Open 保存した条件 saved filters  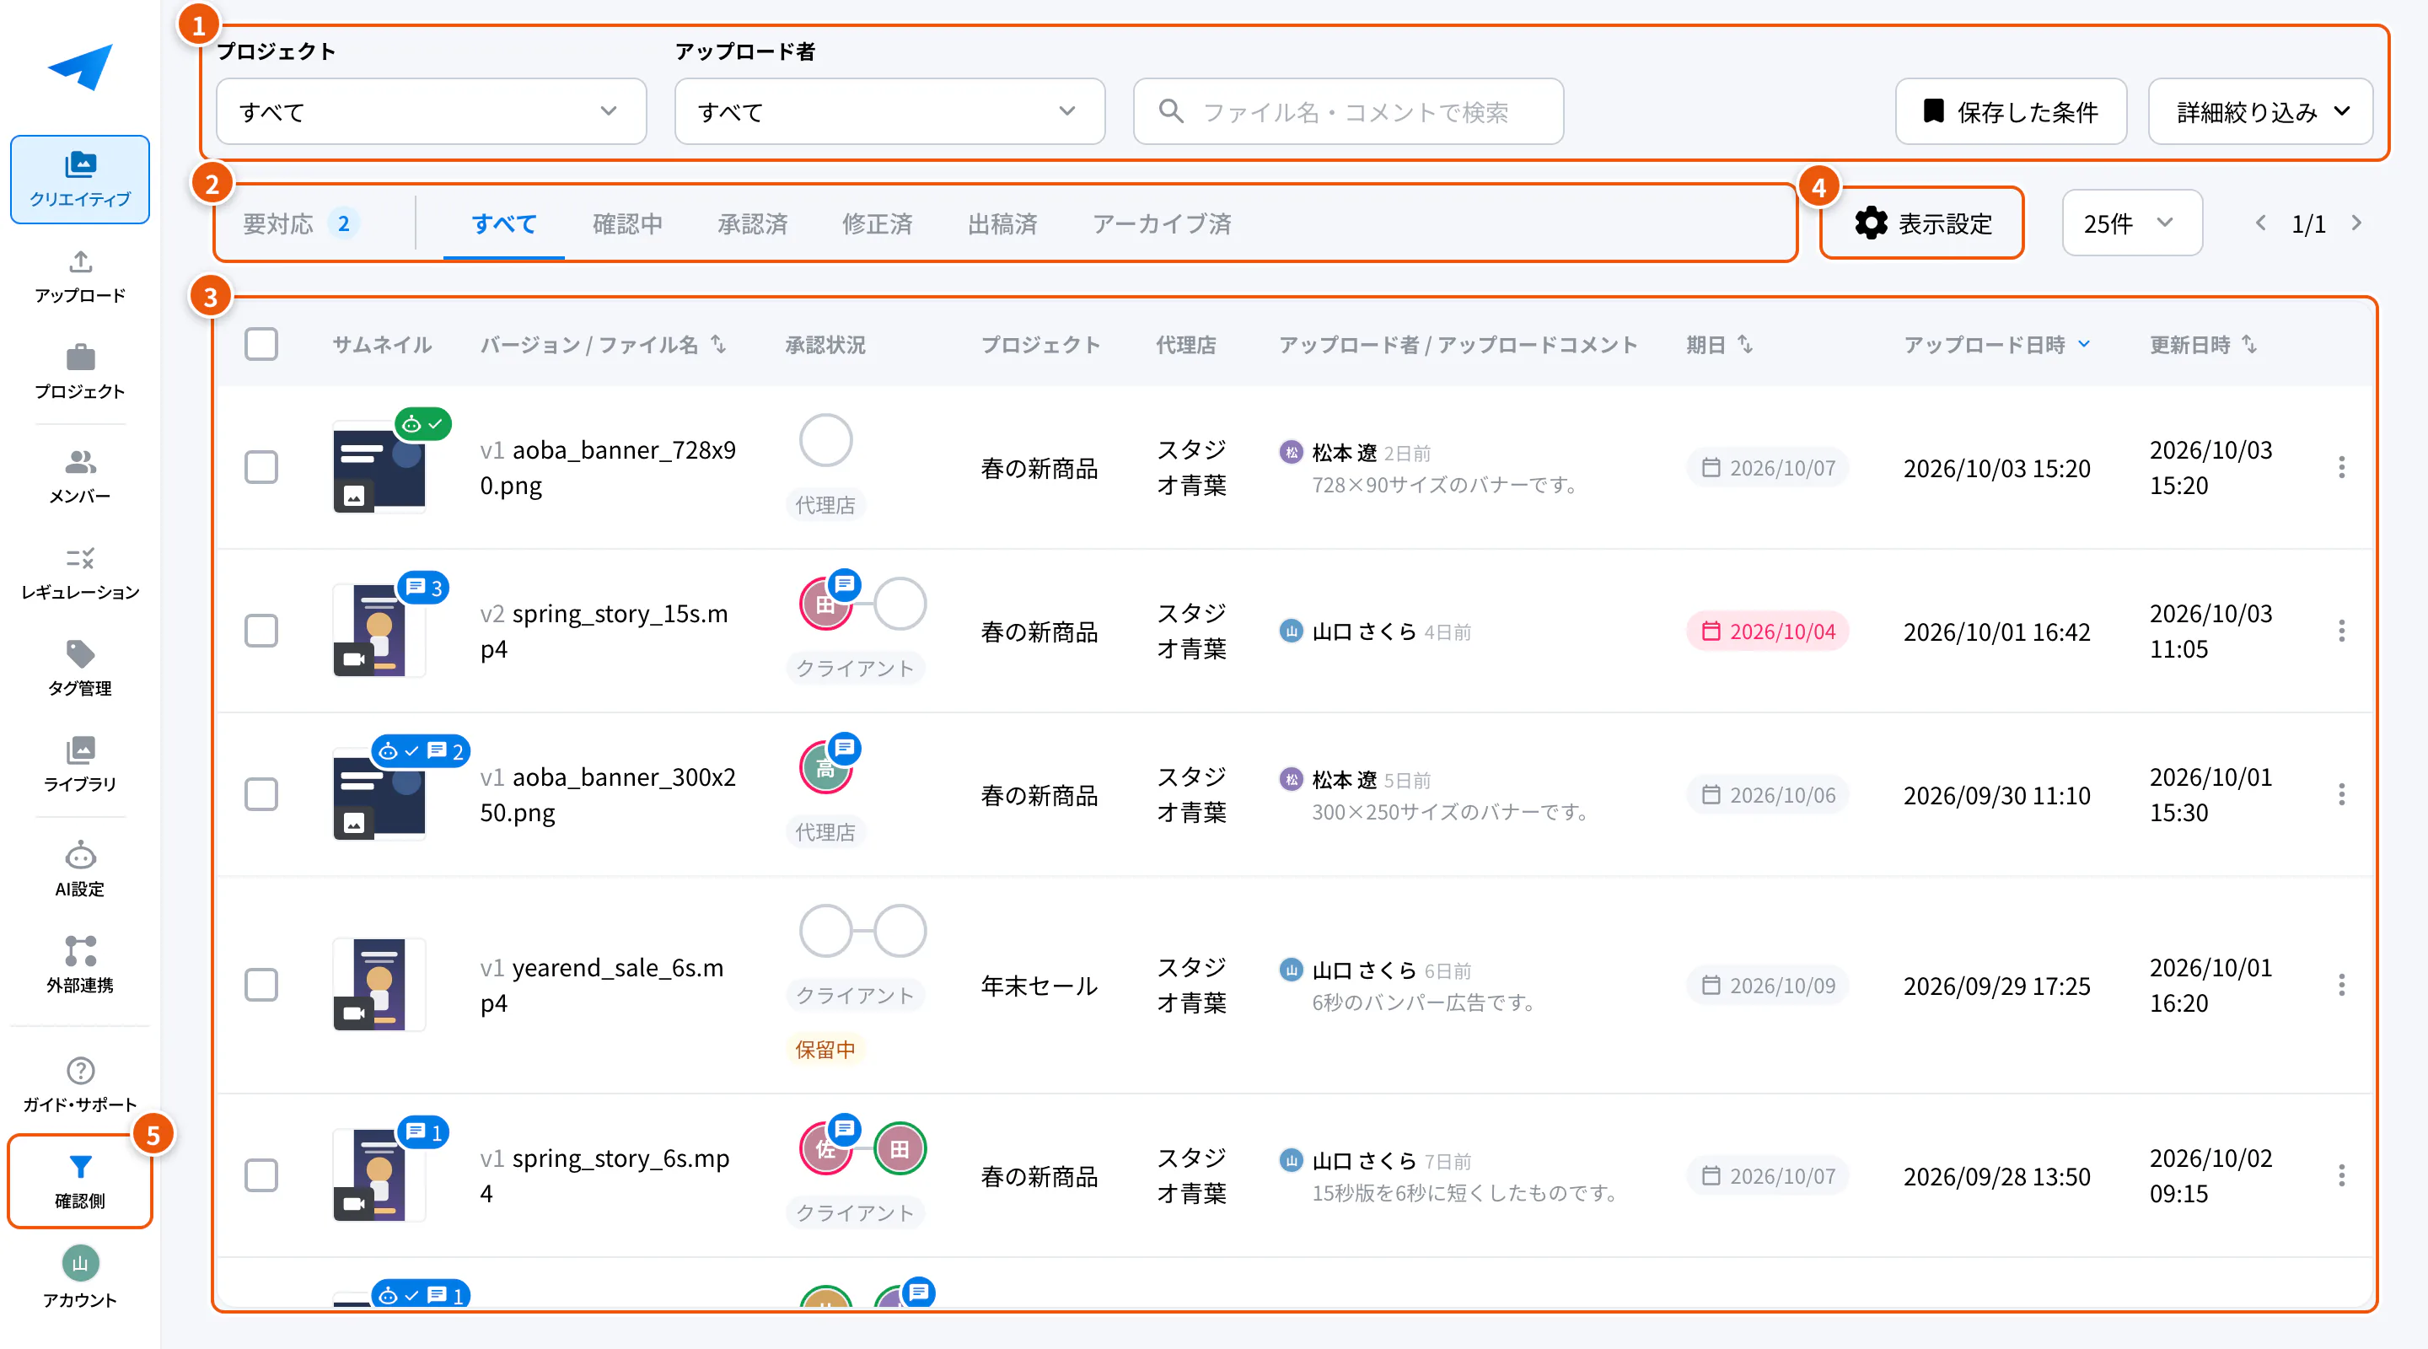pos(2011,111)
